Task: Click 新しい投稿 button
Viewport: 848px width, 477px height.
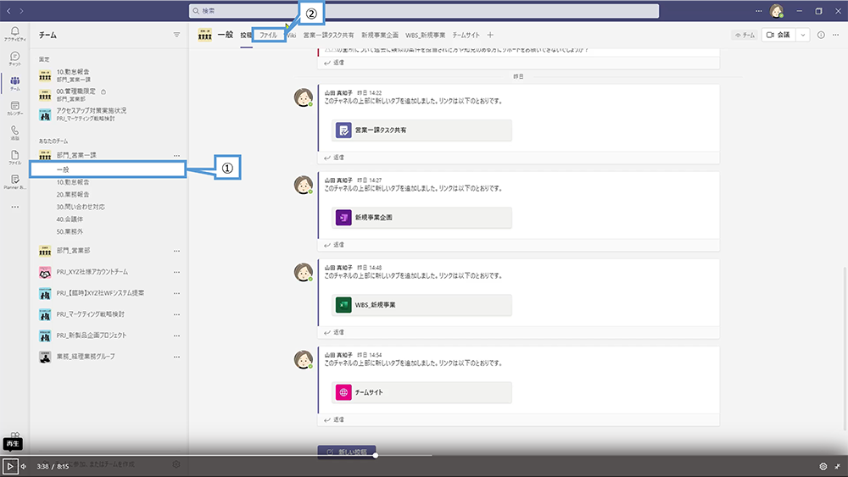Action: [x=347, y=452]
